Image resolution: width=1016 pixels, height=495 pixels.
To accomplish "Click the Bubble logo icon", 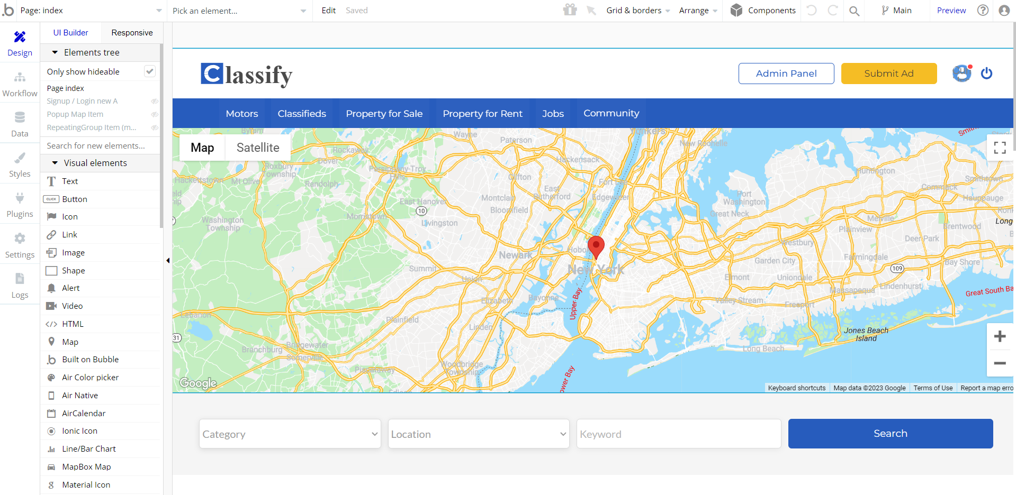I will pyautogui.click(x=8, y=10).
